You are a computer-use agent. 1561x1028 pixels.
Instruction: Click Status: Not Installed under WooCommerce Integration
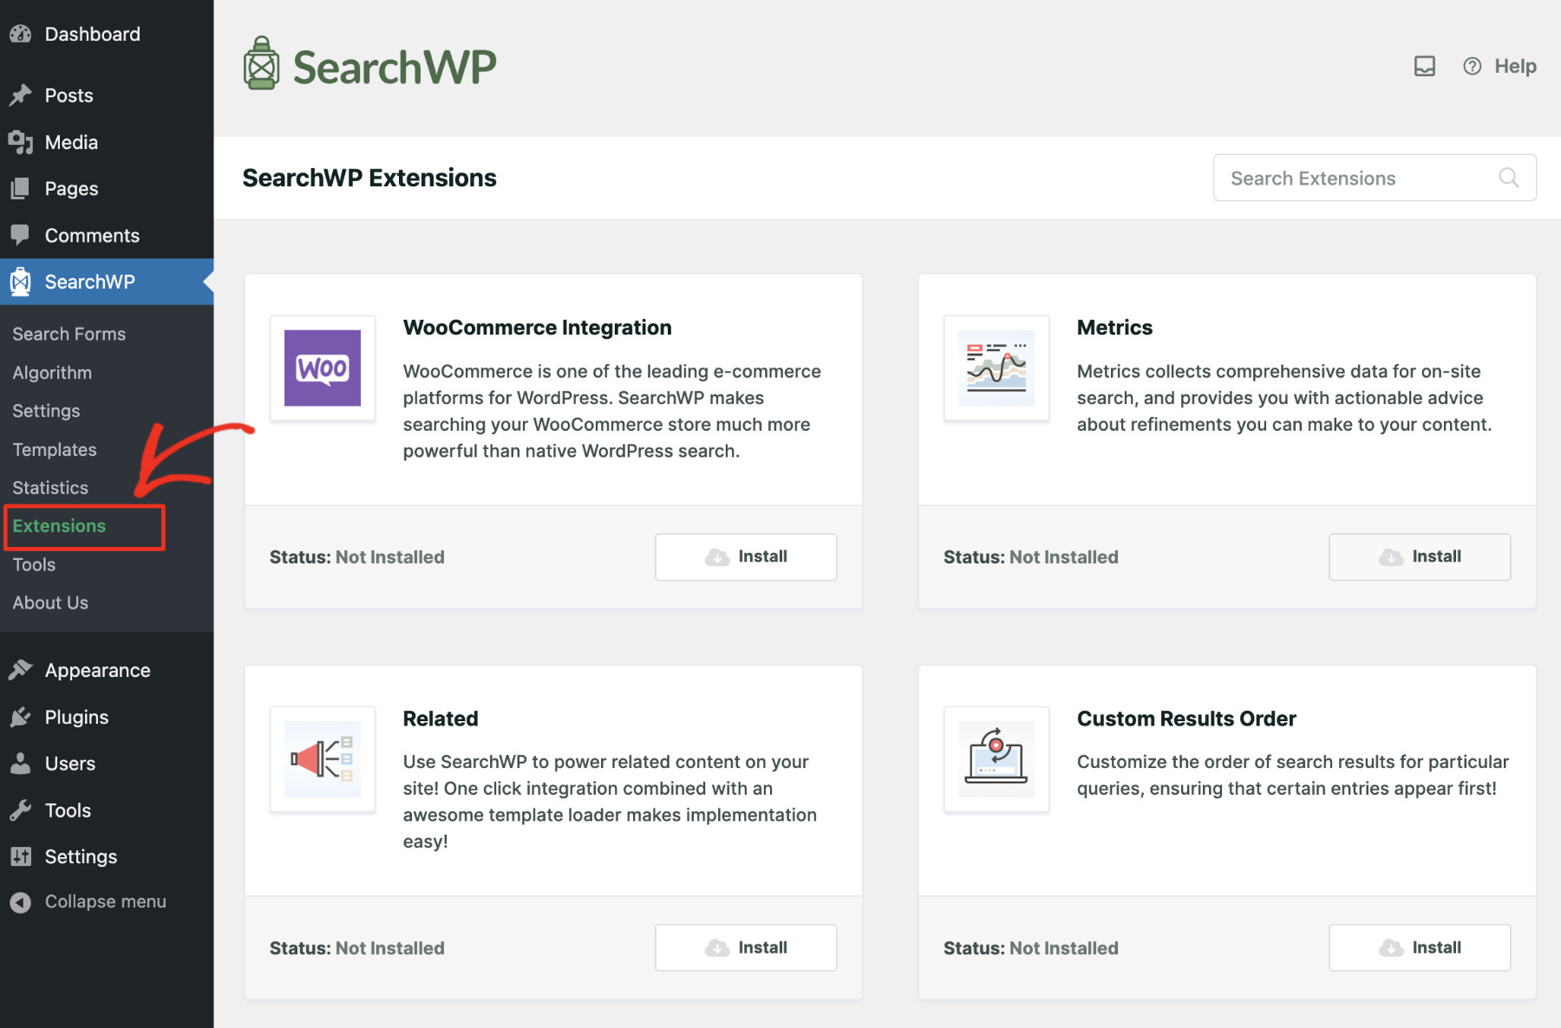pyautogui.click(x=356, y=556)
